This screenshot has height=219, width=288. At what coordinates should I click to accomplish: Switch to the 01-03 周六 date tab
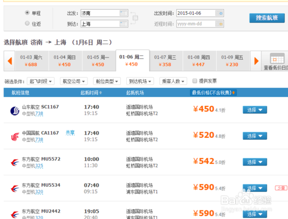(31, 61)
